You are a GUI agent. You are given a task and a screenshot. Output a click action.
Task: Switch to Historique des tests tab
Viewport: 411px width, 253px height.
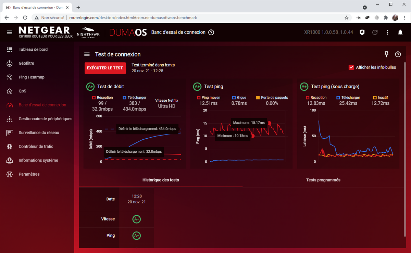coord(161,180)
